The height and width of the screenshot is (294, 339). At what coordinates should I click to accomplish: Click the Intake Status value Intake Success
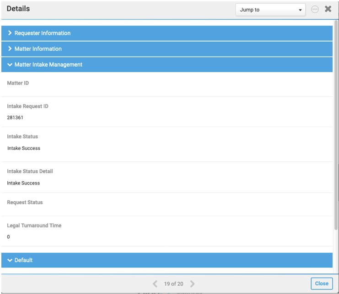tap(24, 148)
